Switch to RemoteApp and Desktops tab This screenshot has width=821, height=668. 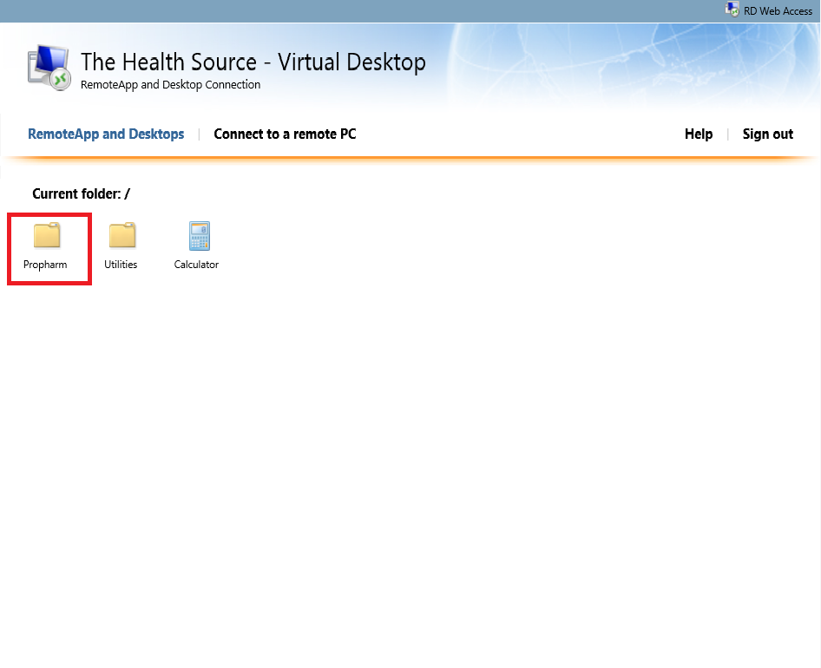coord(106,134)
